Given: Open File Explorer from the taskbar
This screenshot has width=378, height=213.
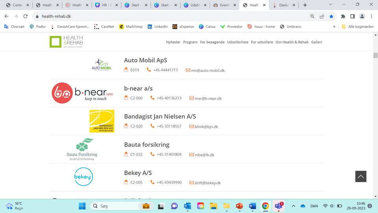Looking at the screenshot, I should 213,206.
